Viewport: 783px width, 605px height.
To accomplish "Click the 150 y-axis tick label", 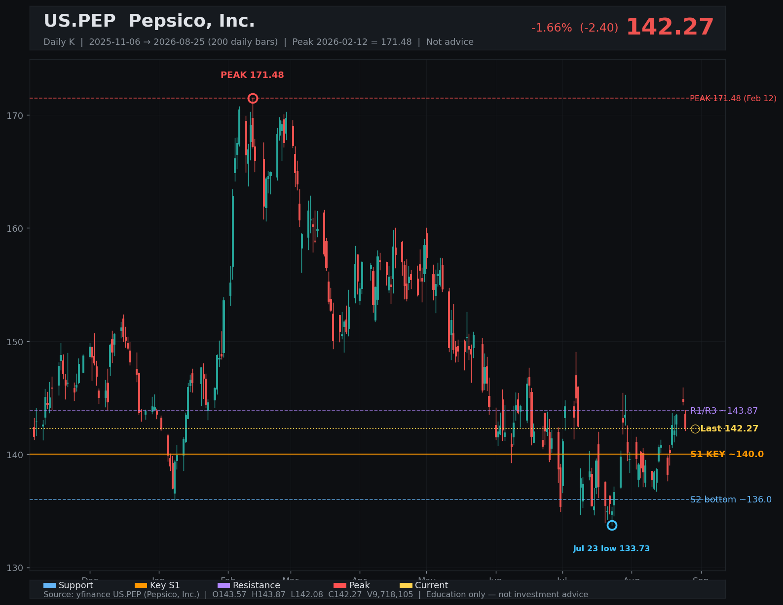I will click(15, 342).
